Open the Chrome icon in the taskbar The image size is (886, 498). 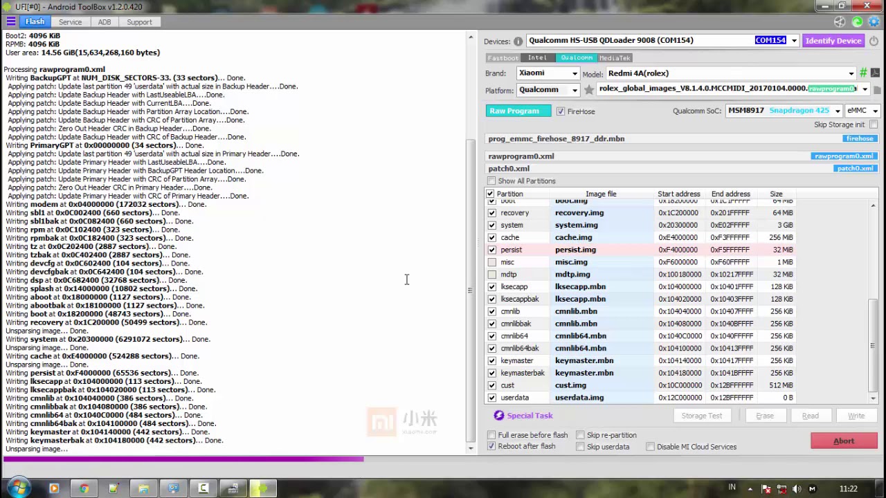(84, 489)
